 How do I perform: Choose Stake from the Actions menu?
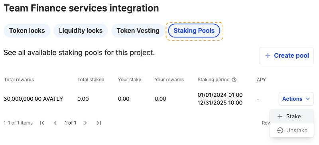point(291,116)
